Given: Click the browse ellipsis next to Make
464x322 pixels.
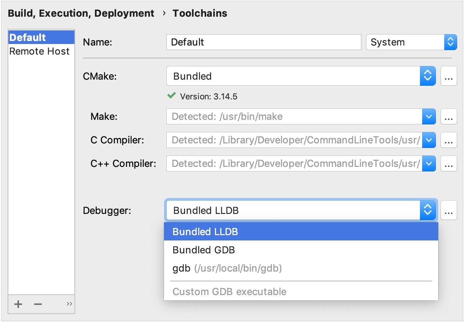Looking at the screenshot, I should (449, 116).
